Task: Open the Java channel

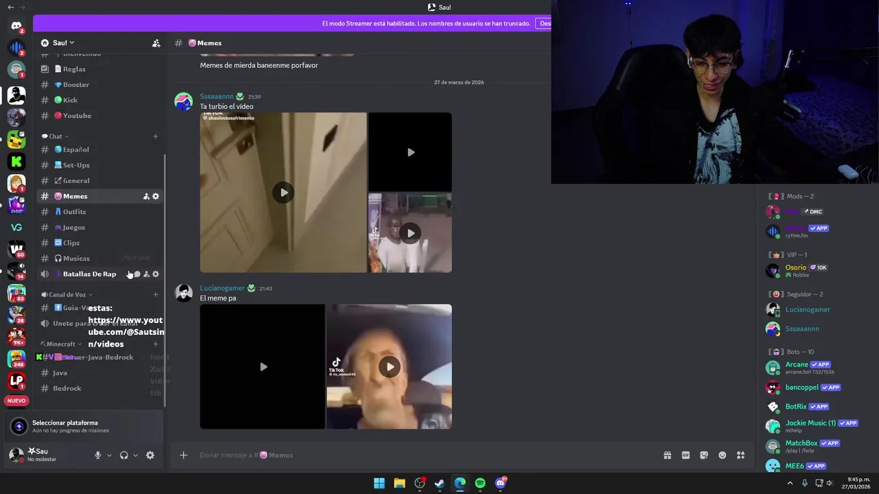Action: point(100,373)
